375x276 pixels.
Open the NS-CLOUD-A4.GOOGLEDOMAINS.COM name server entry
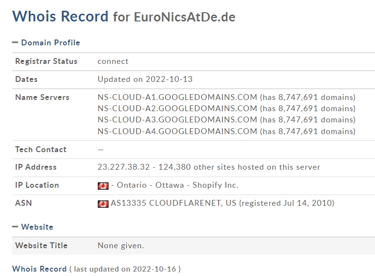177,131
